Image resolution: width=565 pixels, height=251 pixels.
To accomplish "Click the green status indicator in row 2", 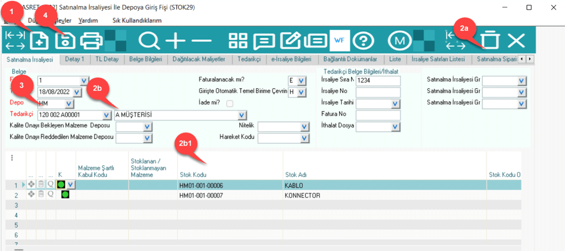I will 65,195.
